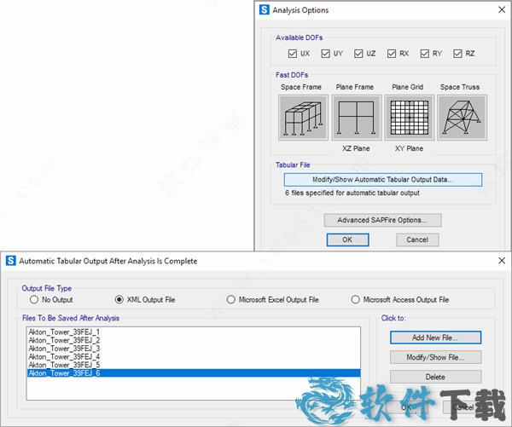The height and width of the screenshot is (427, 512).
Task: Uncheck the RZ checkbox
Action: tap(458, 54)
